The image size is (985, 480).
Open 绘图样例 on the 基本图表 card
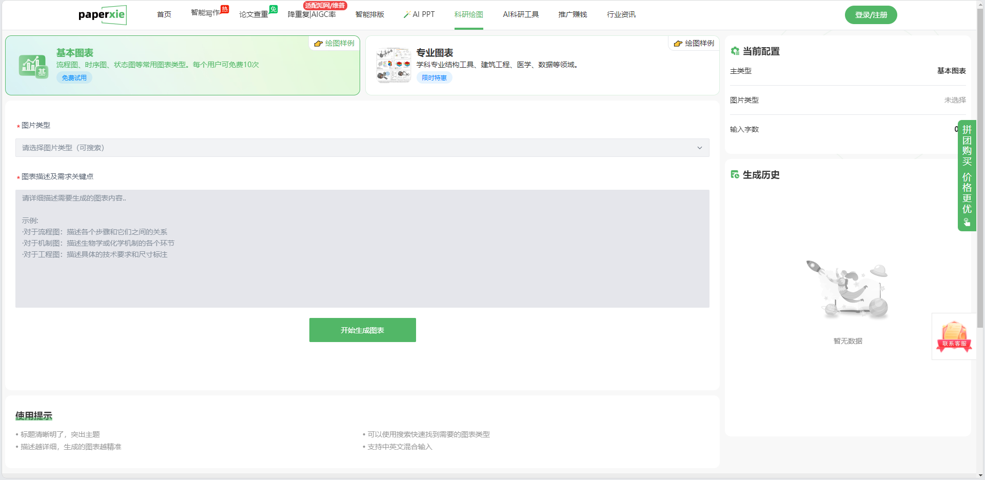click(334, 44)
